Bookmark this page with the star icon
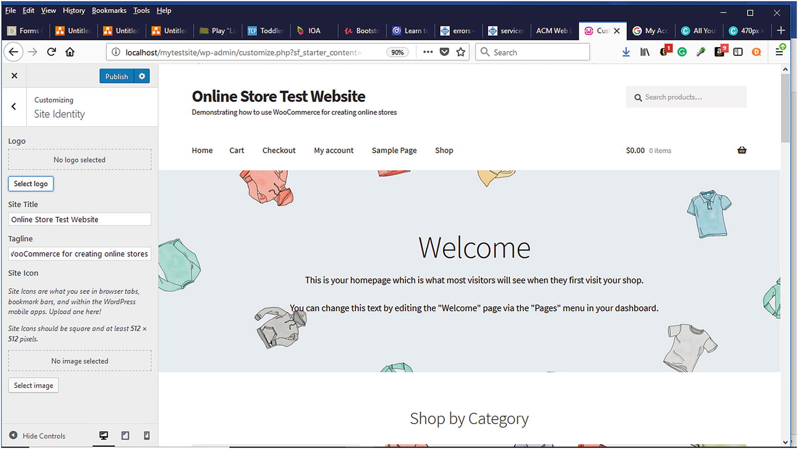Image resolution: width=798 pixels, height=449 pixels. [460, 52]
